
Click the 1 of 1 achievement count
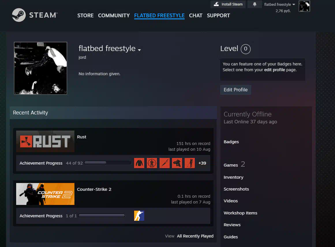[71, 216]
